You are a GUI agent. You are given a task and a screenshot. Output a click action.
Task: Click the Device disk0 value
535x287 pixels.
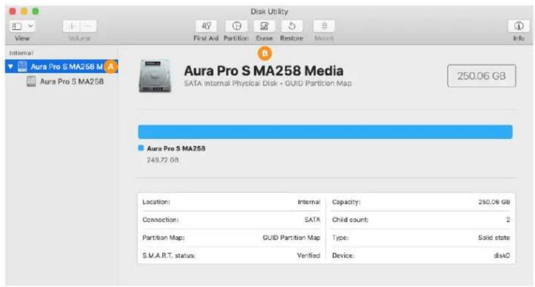[502, 255]
